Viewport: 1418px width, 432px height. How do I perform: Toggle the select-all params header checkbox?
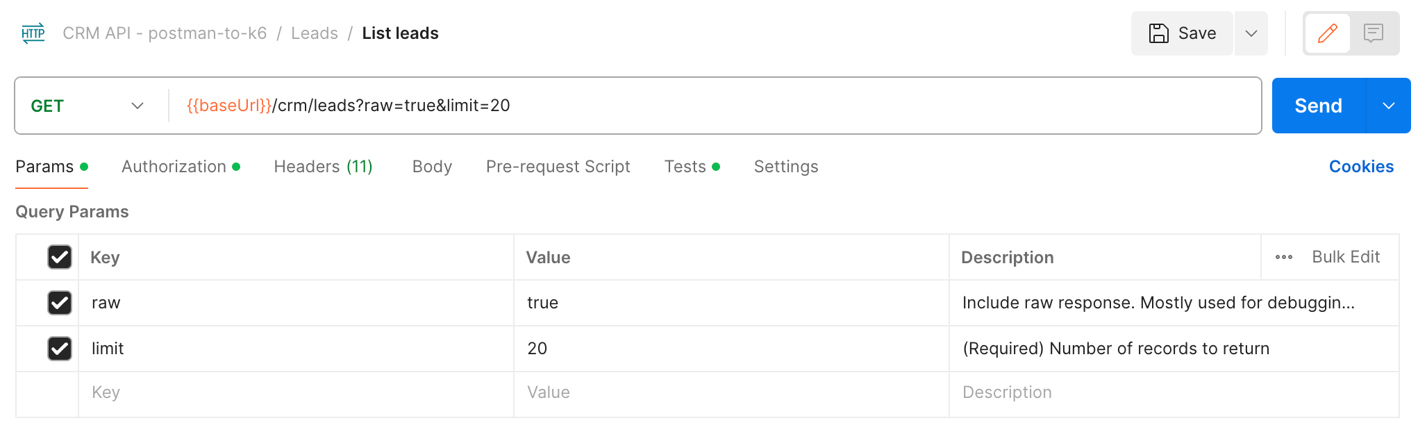[x=60, y=257]
